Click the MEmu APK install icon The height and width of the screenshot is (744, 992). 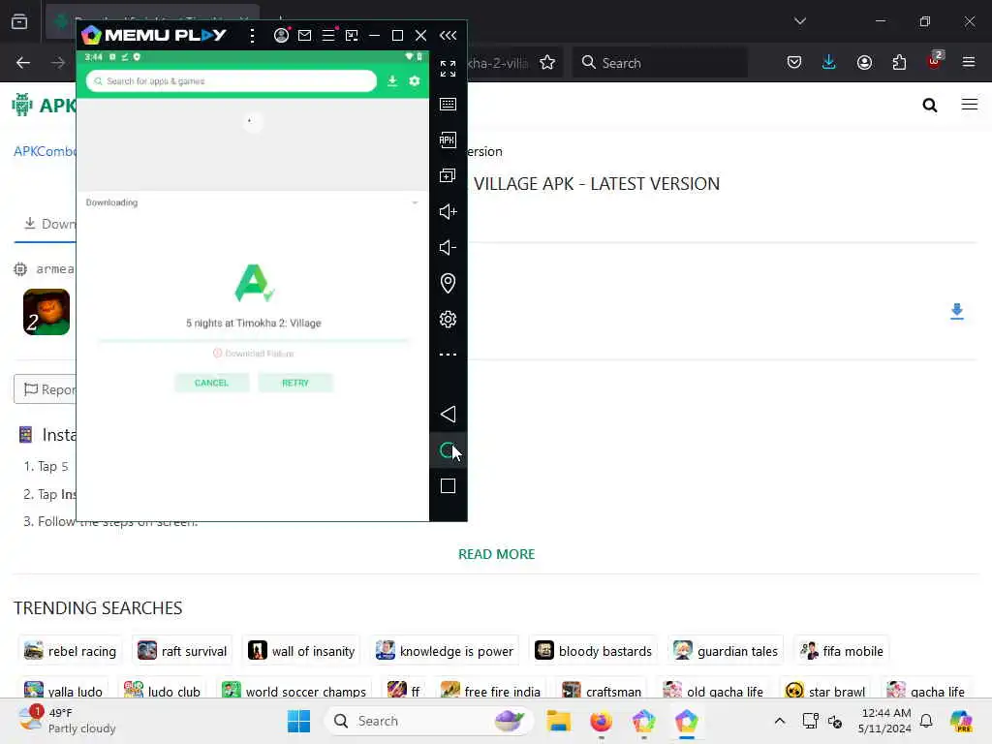(x=448, y=139)
